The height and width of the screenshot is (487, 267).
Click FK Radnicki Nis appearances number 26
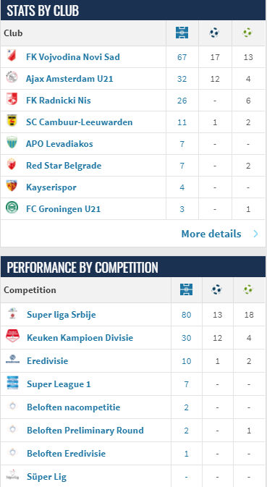coord(182,101)
